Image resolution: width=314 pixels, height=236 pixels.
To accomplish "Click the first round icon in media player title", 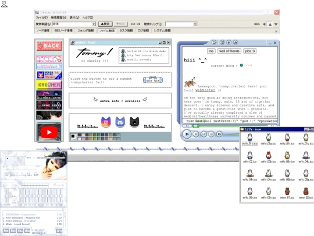I will [x=214, y=43].
